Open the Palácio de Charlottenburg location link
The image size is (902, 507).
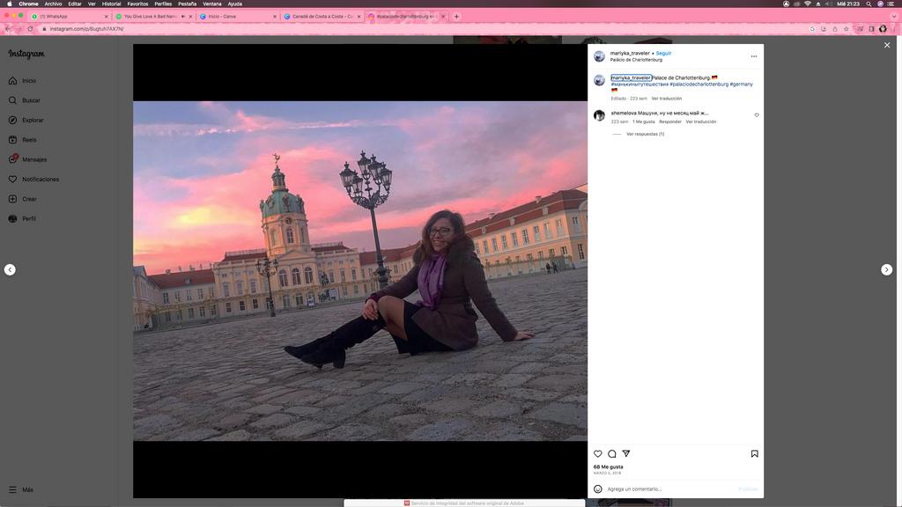click(636, 60)
